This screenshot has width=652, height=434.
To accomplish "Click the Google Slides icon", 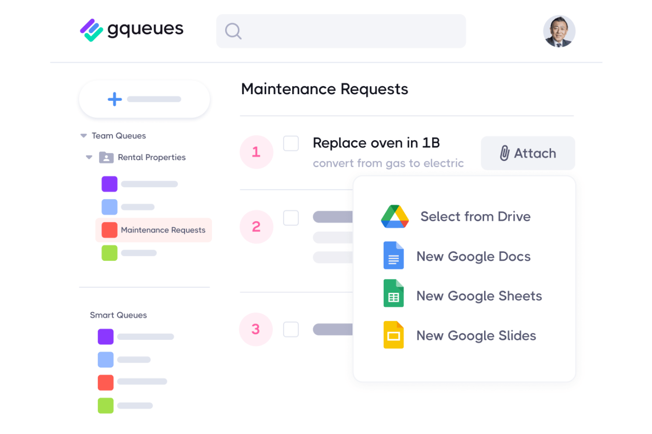I will pos(393,335).
